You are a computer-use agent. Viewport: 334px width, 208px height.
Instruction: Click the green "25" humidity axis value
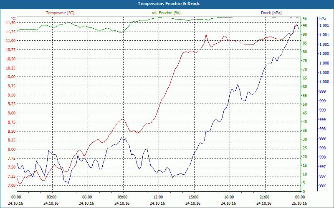point(305,148)
